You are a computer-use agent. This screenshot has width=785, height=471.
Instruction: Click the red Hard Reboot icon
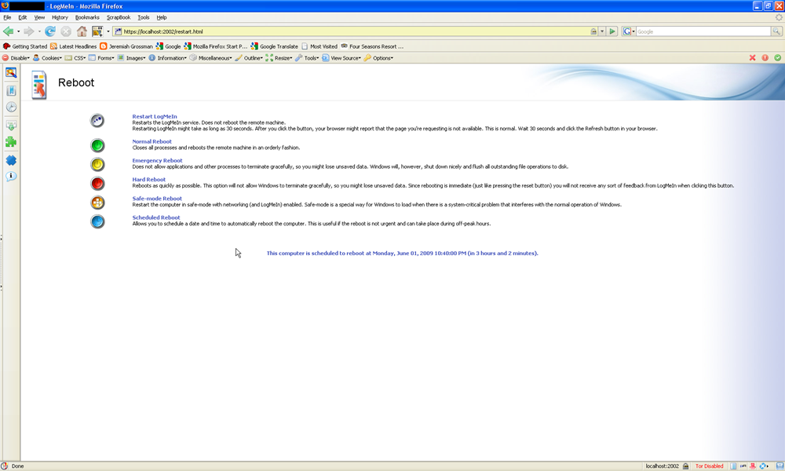tap(97, 183)
